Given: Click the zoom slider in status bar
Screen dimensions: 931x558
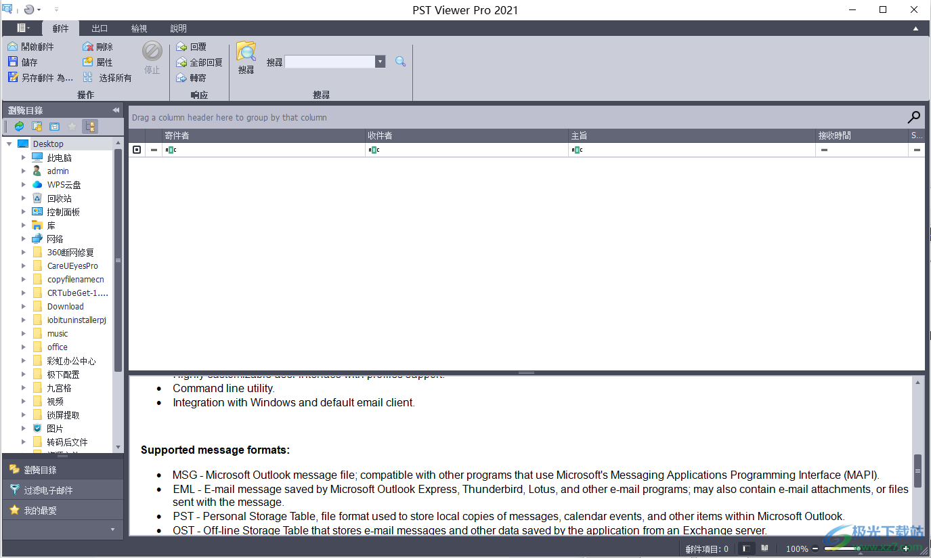Looking at the screenshot, I should point(860,549).
